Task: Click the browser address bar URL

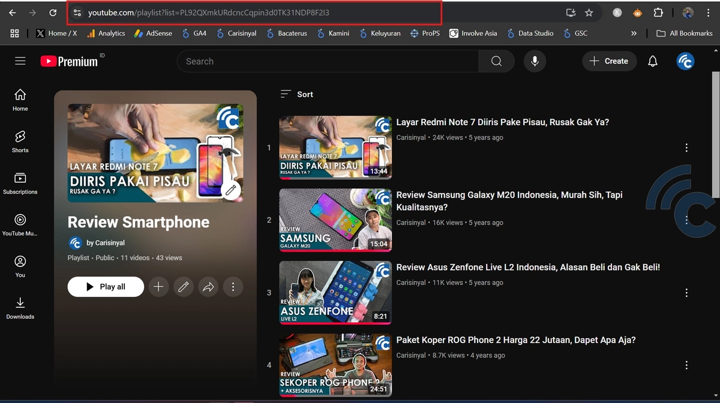Action: (x=208, y=13)
